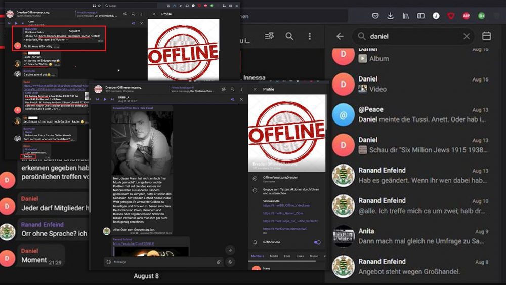
Task: Open the youtu.be link from Ranand Enfeind
Action: [133, 243]
